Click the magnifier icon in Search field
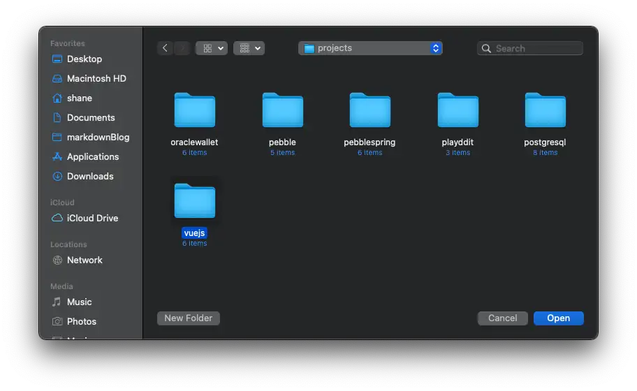 (x=486, y=48)
